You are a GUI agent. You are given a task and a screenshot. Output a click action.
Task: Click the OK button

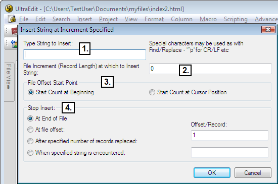pyautogui.click(x=212, y=173)
